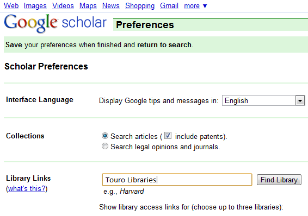Open the English language combo box
The image size is (308, 216).
pyautogui.click(x=263, y=100)
